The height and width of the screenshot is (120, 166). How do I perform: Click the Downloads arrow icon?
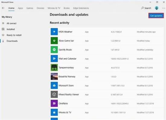[x=3, y=41]
